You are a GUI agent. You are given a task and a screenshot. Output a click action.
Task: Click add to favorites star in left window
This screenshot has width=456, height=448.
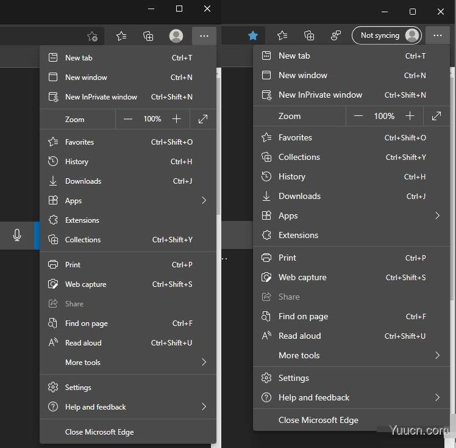pyautogui.click(x=92, y=37)
